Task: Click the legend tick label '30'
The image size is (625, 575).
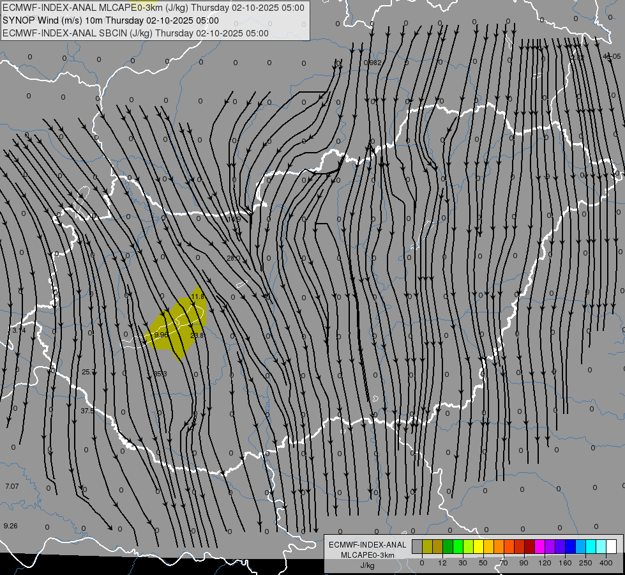Action: [x=462, y=563]
